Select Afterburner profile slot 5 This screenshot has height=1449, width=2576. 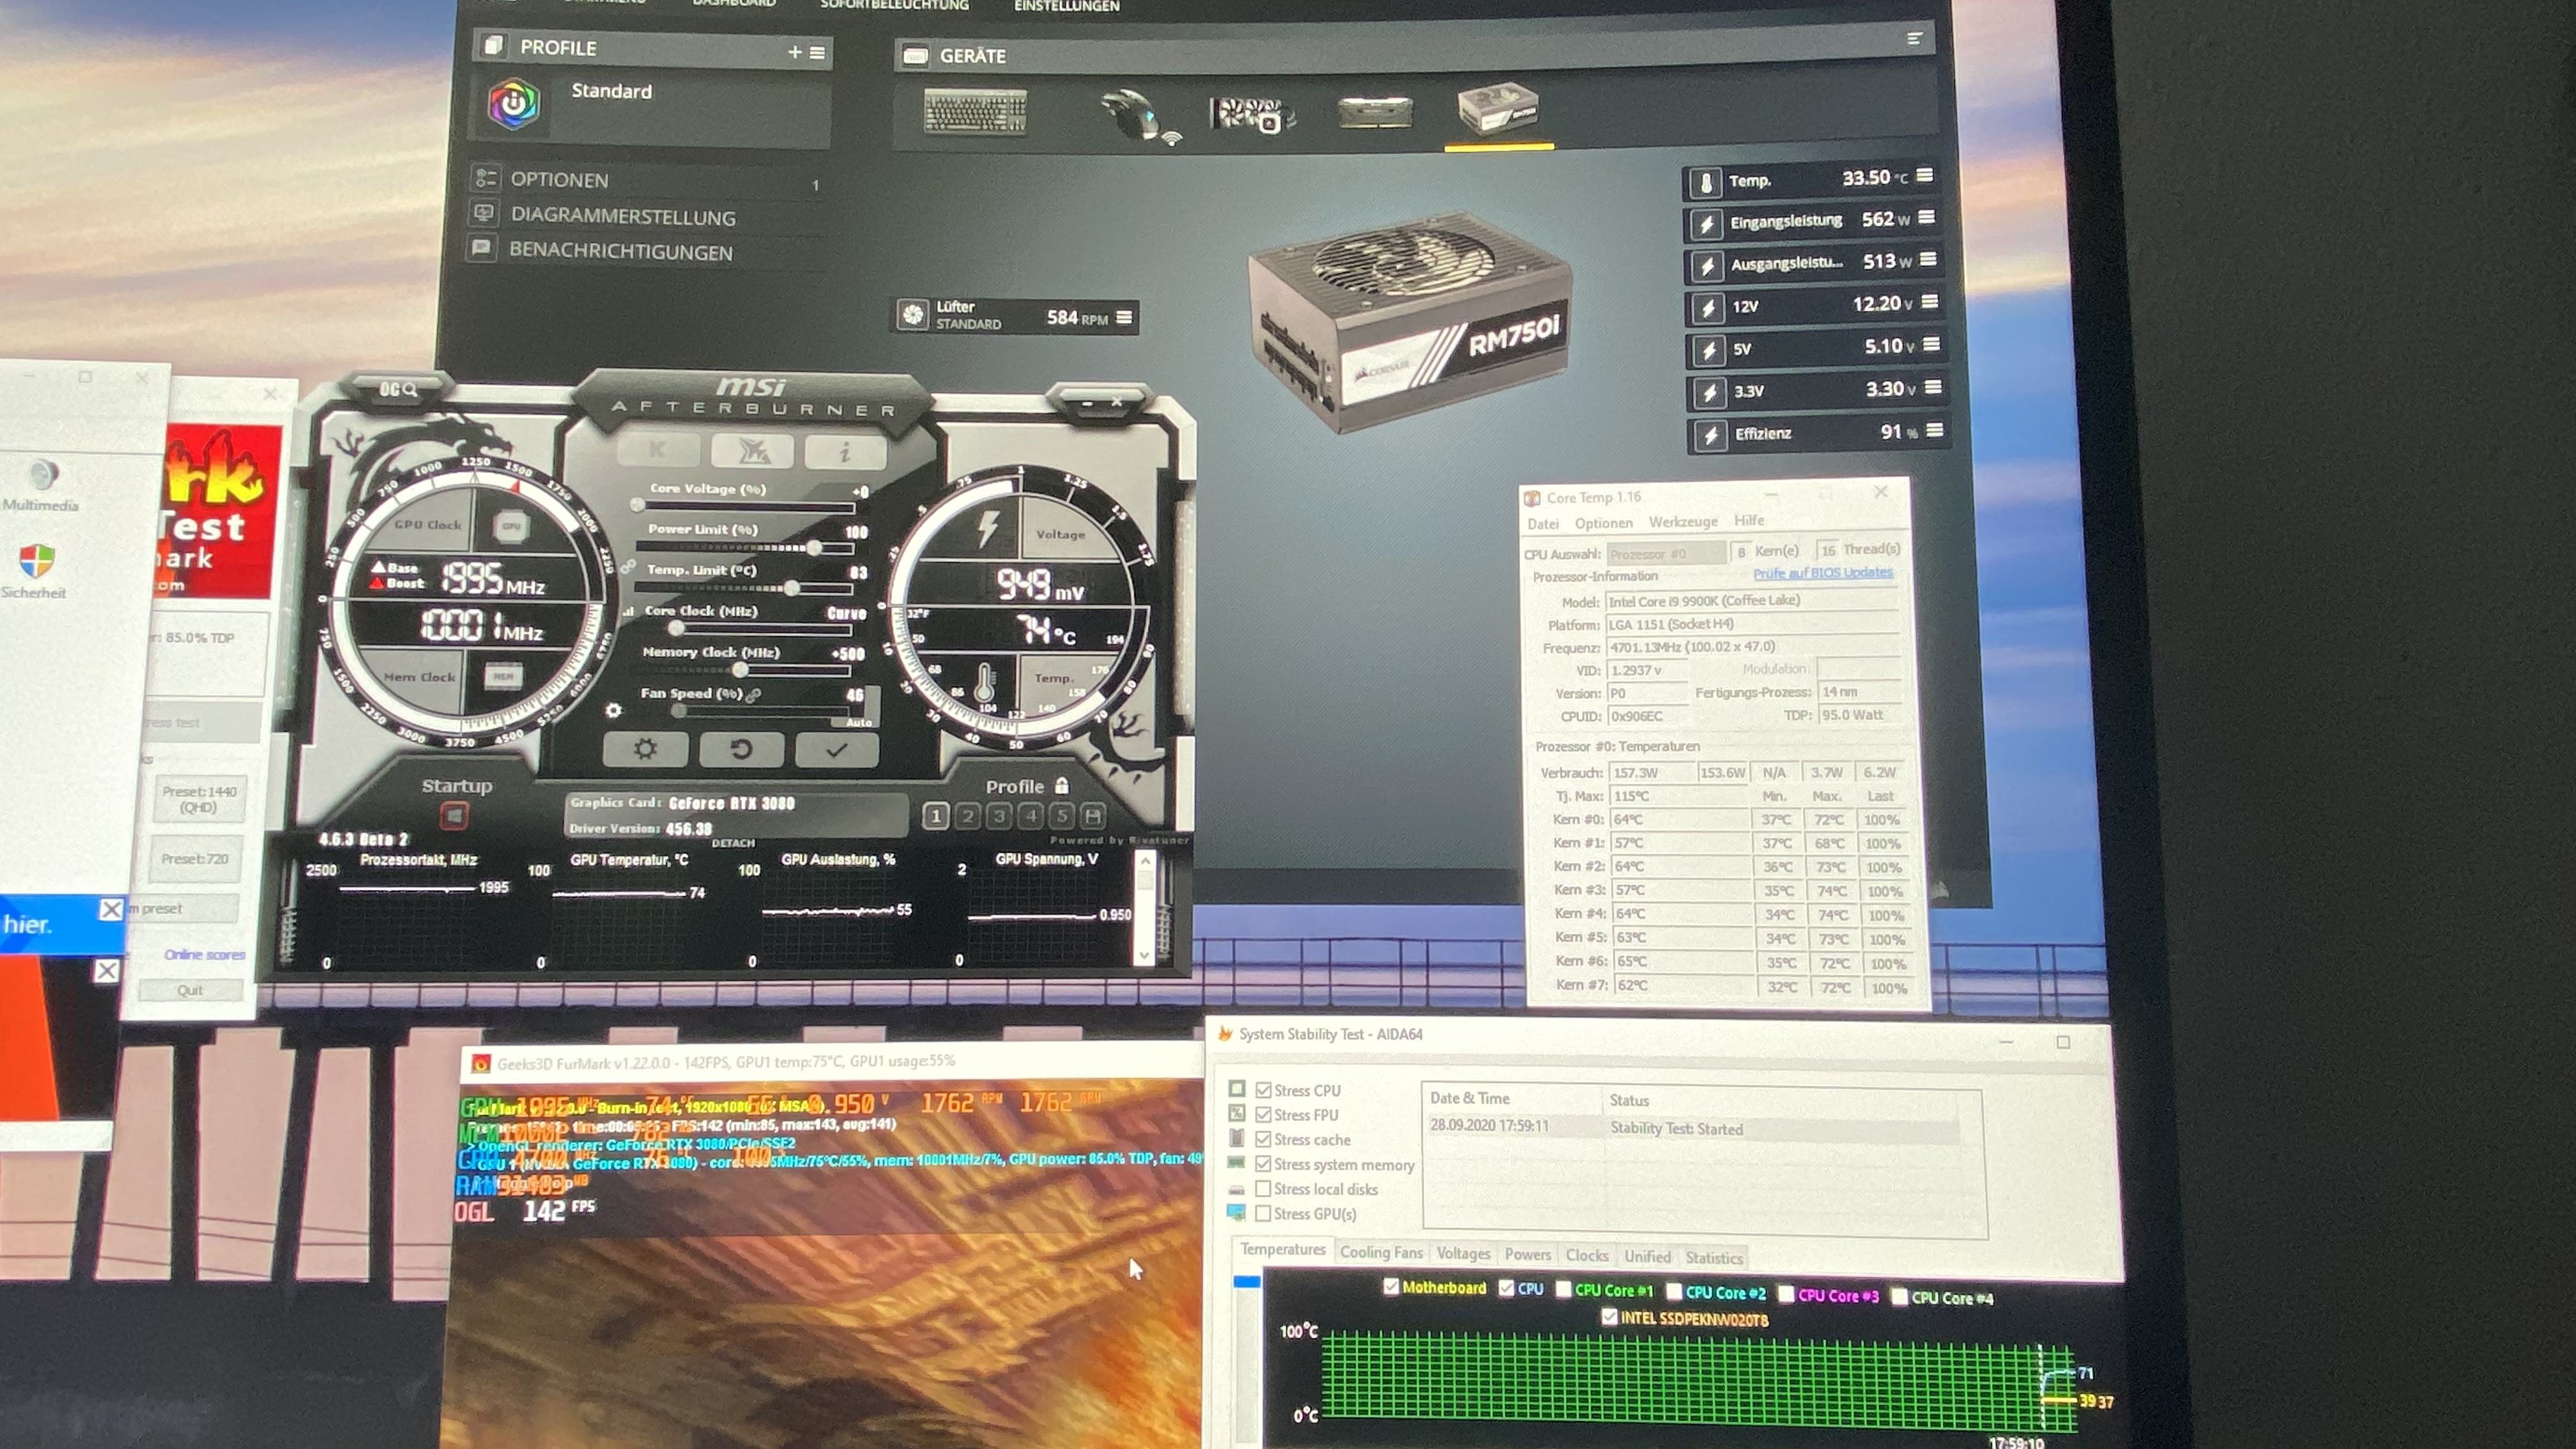(1062, 816)
